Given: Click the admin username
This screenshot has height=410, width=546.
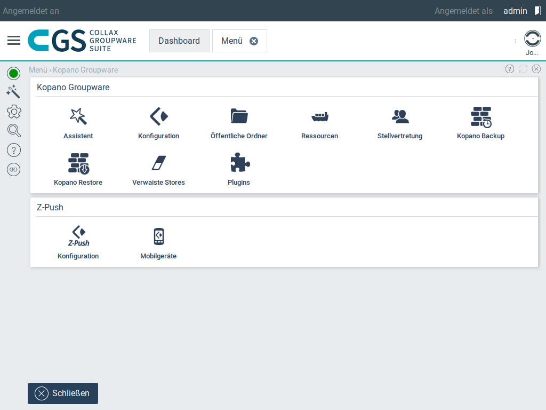Looking at the screenshot, I should pyautogui.click(x=515, y=11).
